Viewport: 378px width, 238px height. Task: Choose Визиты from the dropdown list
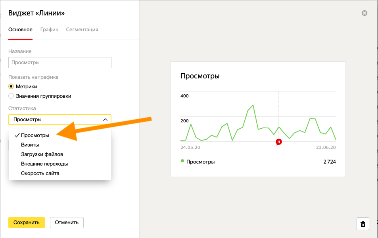30,145
